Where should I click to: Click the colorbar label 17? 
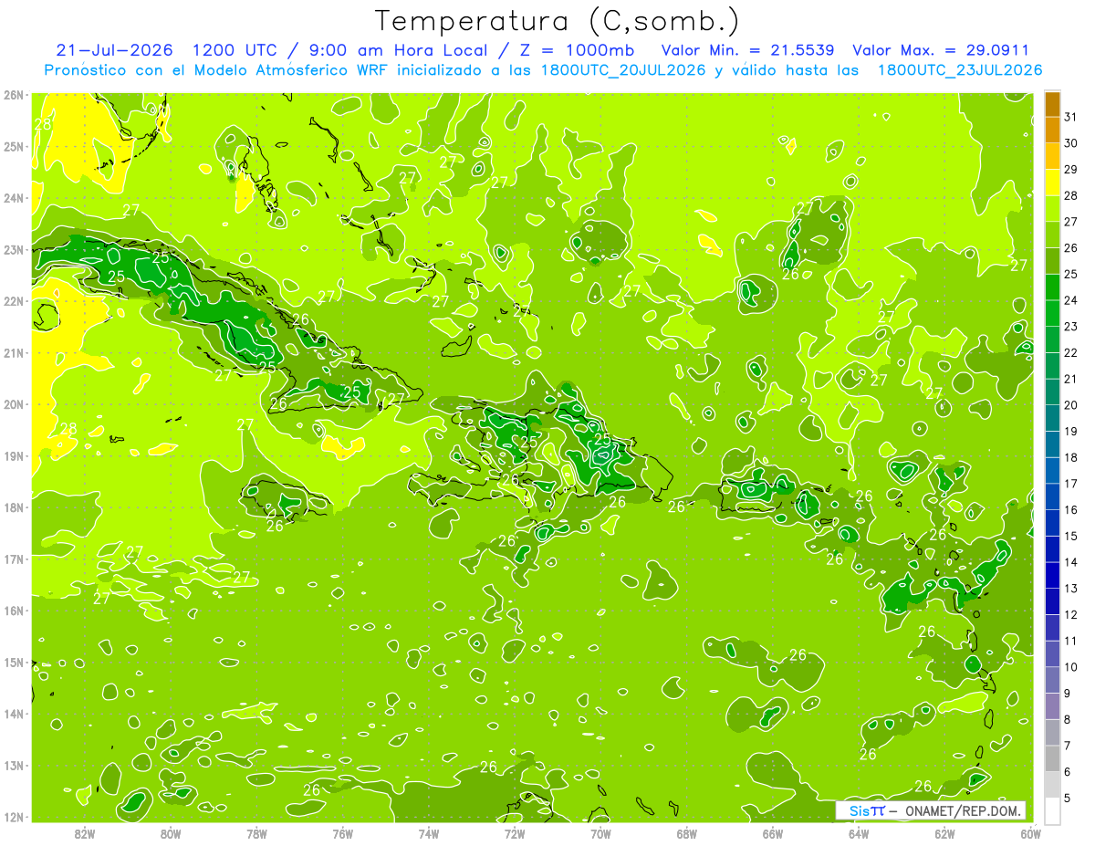pyautogui.click(x=1071, y=484)
